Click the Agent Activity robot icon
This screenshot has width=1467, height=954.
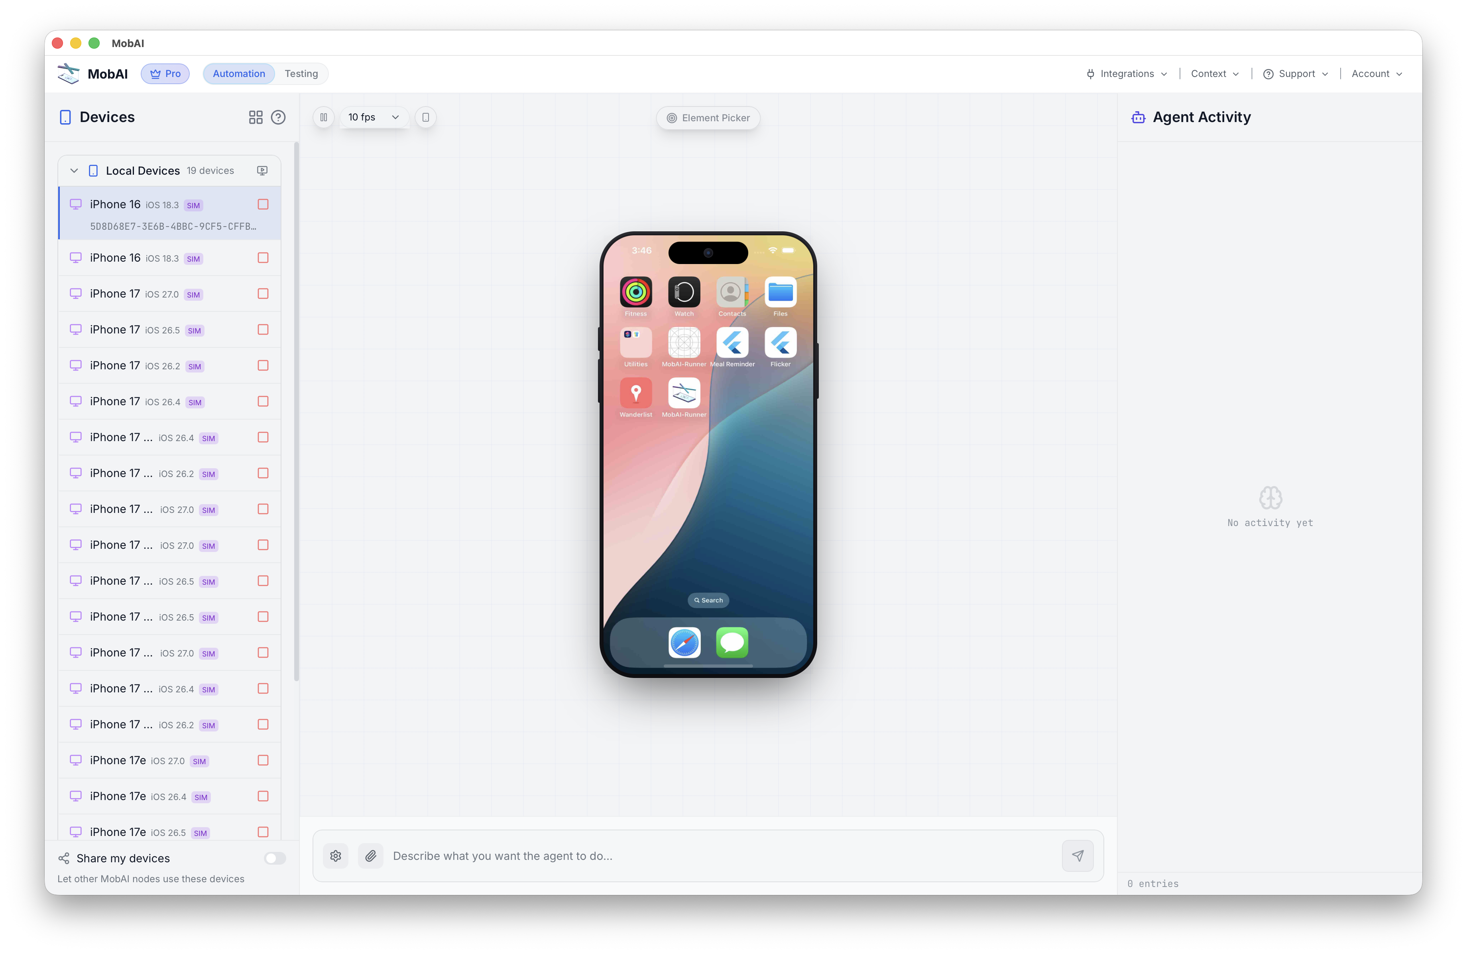pyautogui.click(x=1138, y=117)
